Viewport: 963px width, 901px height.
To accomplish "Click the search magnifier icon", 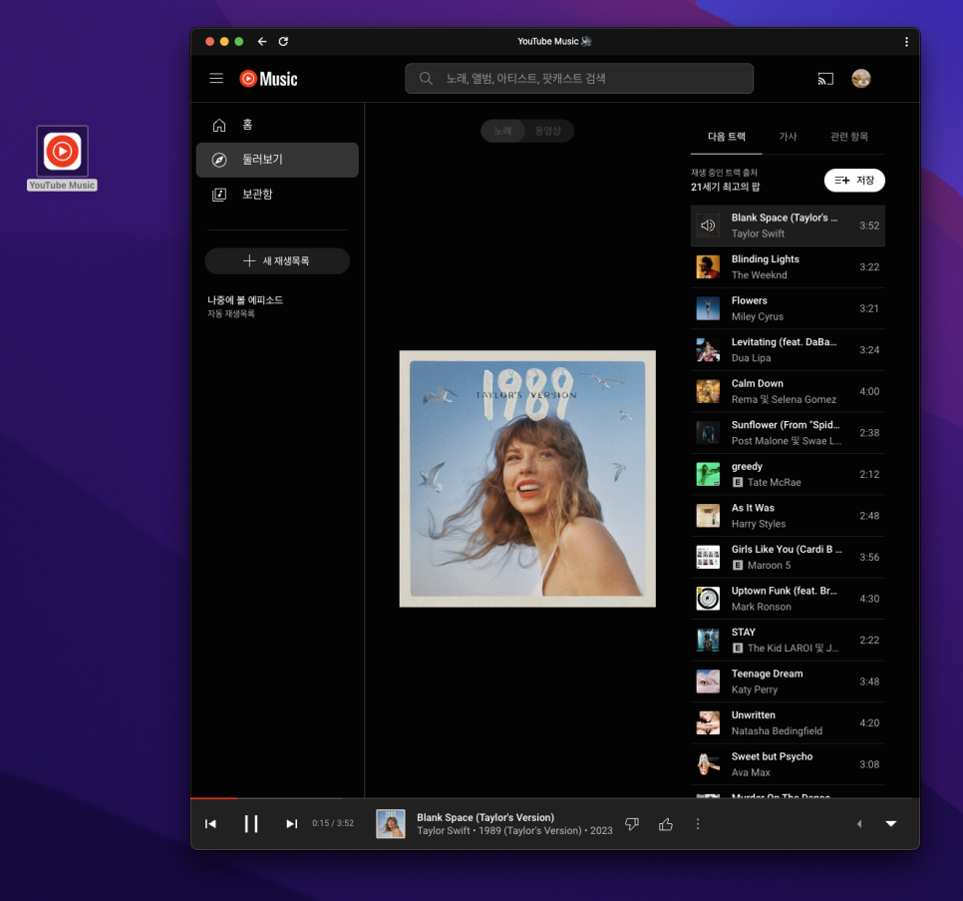I will click(426, 78).
